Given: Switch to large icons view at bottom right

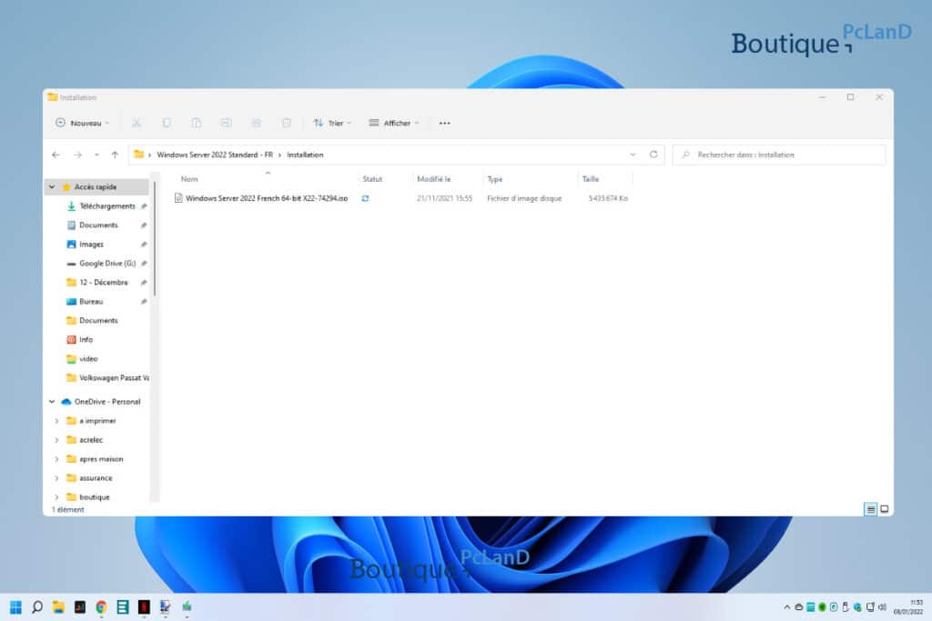Looking at the screenshot, I should pos(884,509).
